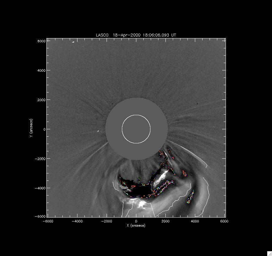Click the small bright blob near the top-left plot corner
Image resolution: width=272 pixels, height=256 pixels.
click(x=73, y=42)
